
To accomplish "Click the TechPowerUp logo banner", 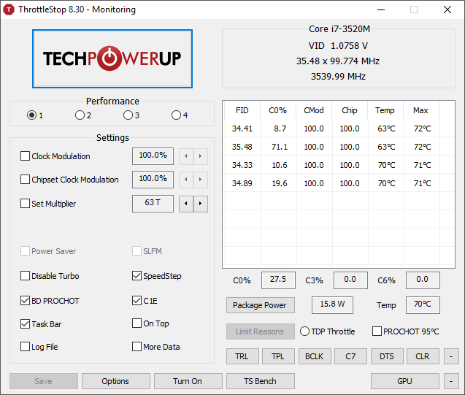I will tap(112, 58).
